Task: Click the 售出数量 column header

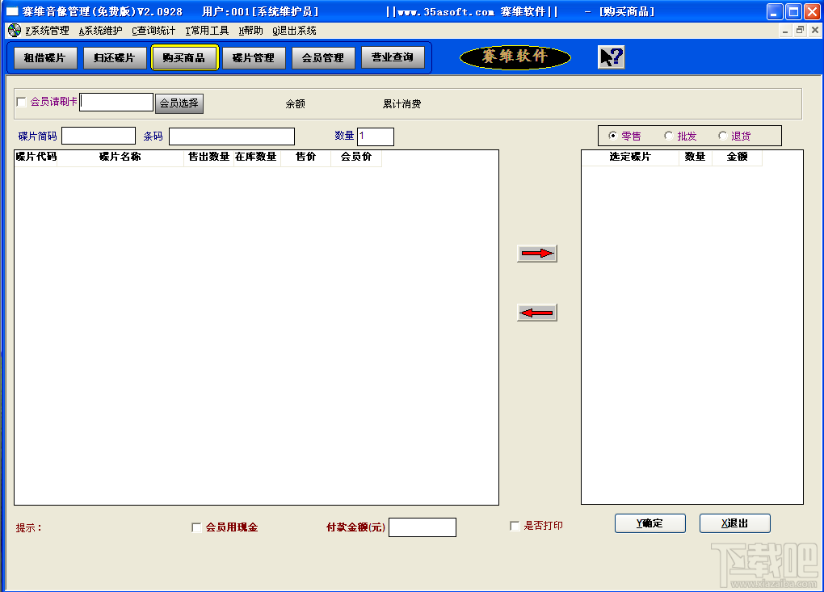Action: [208, 157]
